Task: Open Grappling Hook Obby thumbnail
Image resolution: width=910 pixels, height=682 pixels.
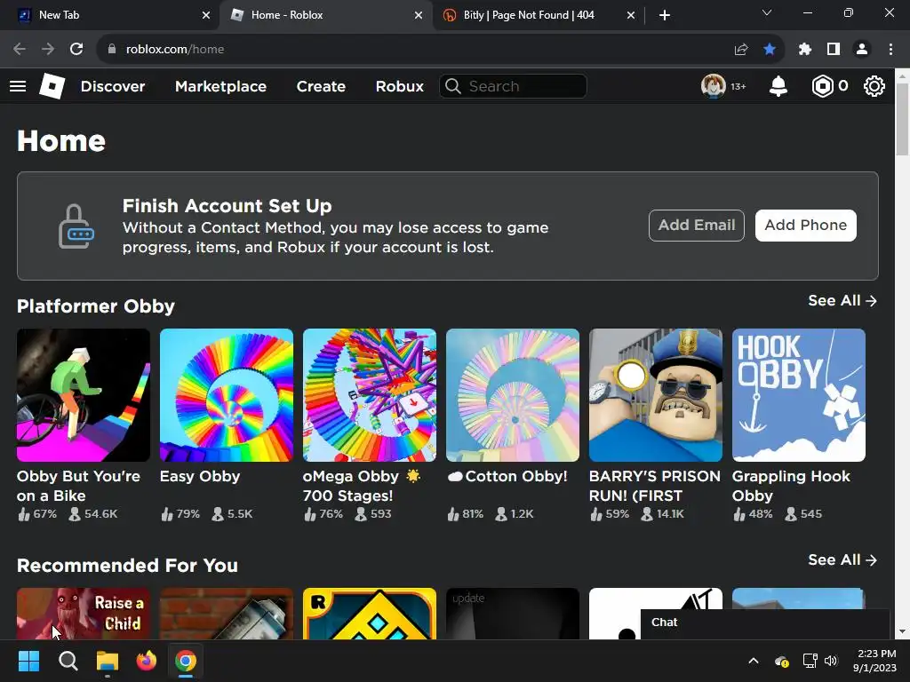Action: click(799, 395)
